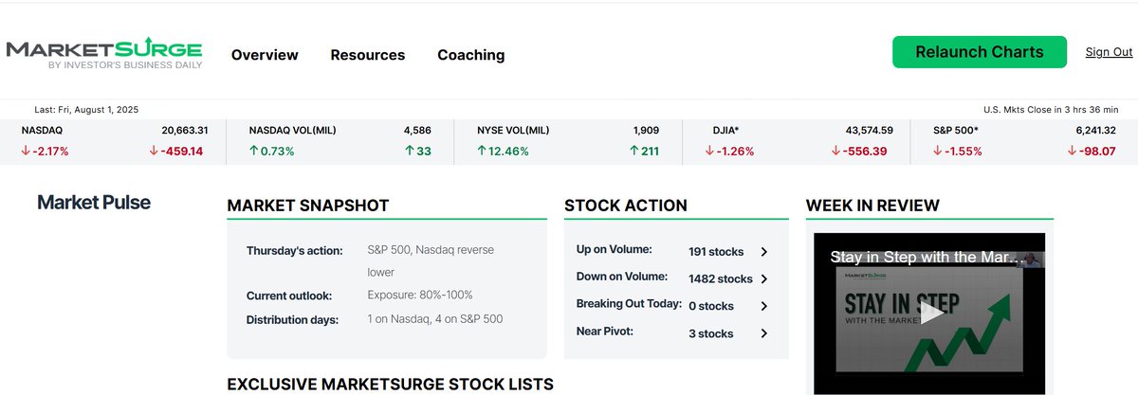Click the Sign Out link
The image size is (1138, 395).
(x=1109, y=52)
